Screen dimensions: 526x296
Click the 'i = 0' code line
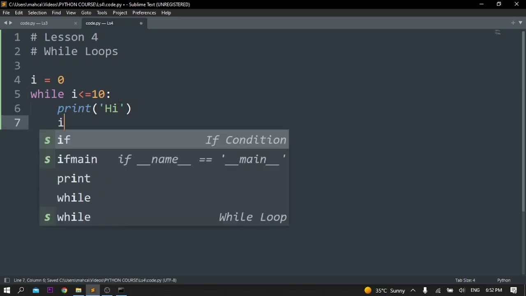point(47,80)
